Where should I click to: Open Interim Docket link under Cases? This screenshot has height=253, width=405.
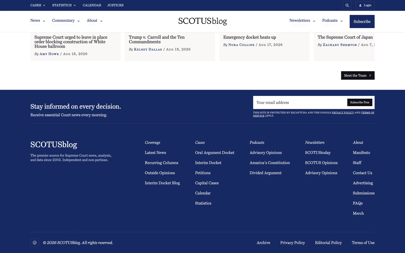[208, 163]
